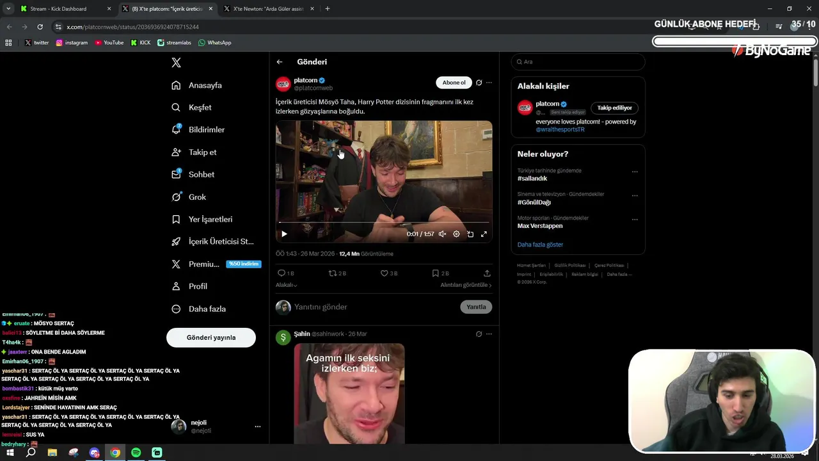The height and width of the screenshot is (461, 819).
Task: Open Windows Start menu
Action: tap(10, 453)
